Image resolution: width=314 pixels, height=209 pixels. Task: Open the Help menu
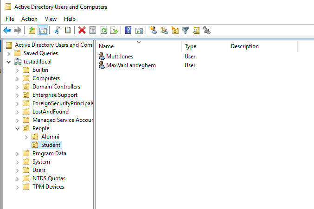[x=70, y=19]
